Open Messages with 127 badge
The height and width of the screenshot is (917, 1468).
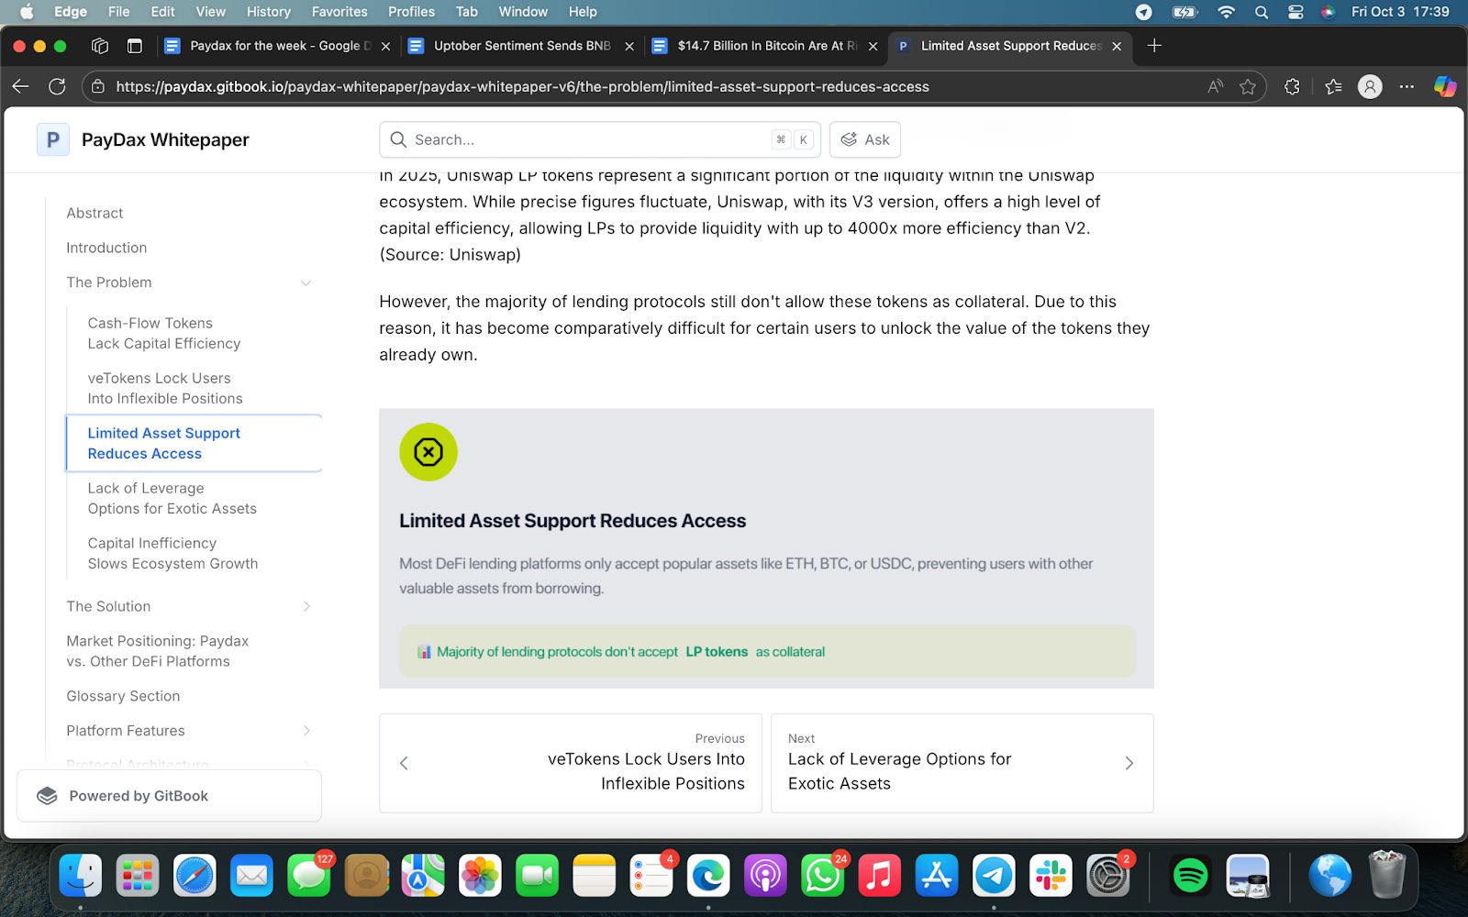tap(309, 876)
